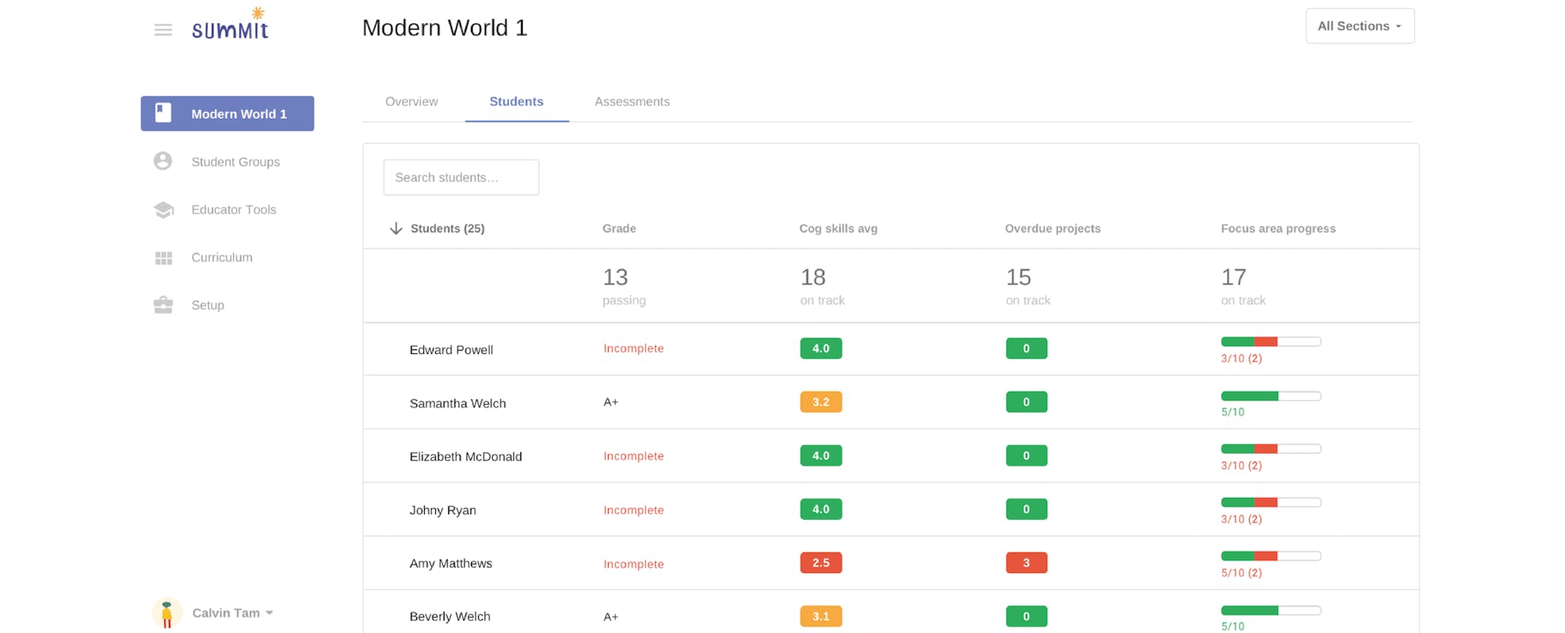
Task: Sort by the Cog skills avg column
Action: (x=837, y=228)
